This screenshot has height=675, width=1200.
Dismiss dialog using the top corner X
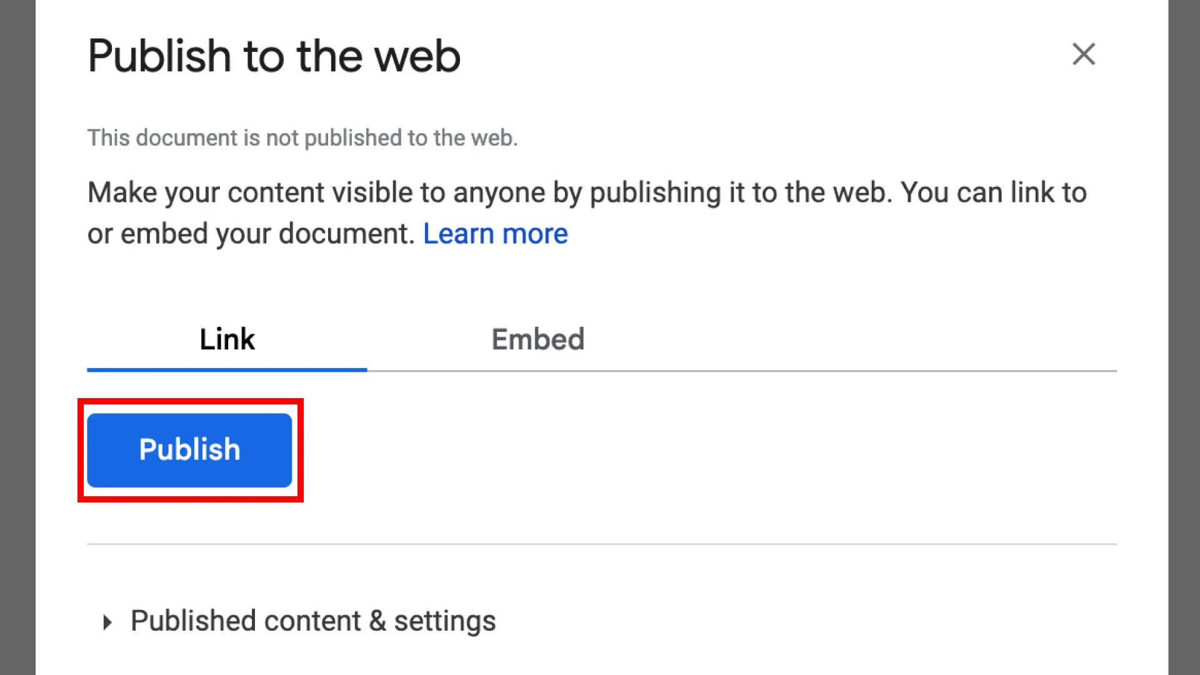pos(1083,54)
